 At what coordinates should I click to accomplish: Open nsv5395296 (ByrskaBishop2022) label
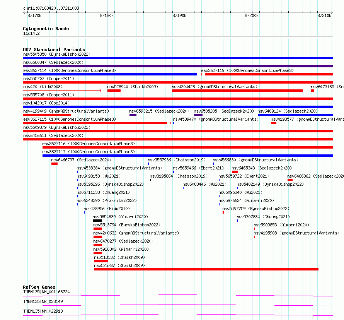[110, 184]
